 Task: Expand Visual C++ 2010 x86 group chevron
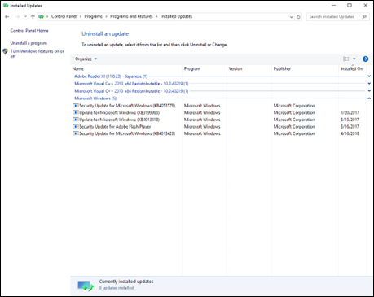369,91
